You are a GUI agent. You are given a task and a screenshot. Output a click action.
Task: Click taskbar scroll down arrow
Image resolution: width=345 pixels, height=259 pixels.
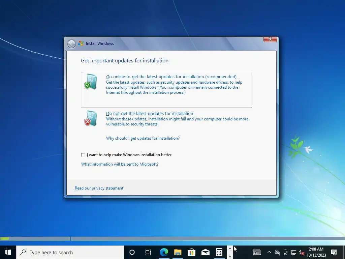click(x=230, y=256)
